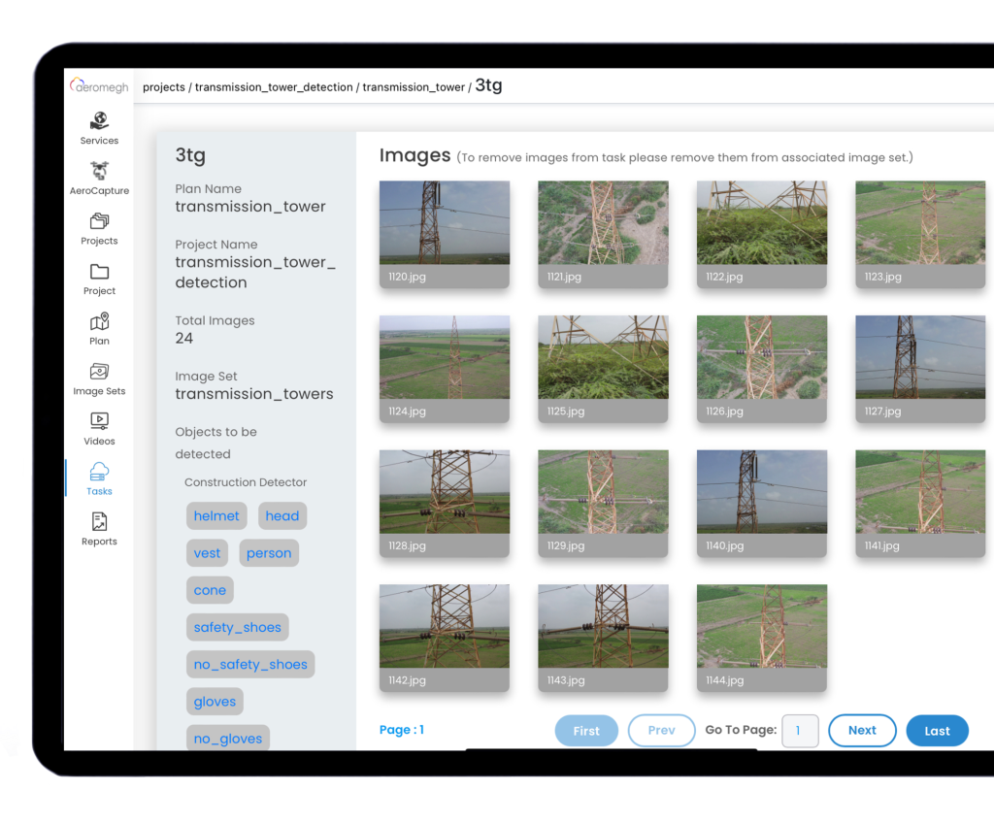This screenshot has height=824, width=994.
Task: Click the Go To Page number field
Action: [x=800, y=730]
